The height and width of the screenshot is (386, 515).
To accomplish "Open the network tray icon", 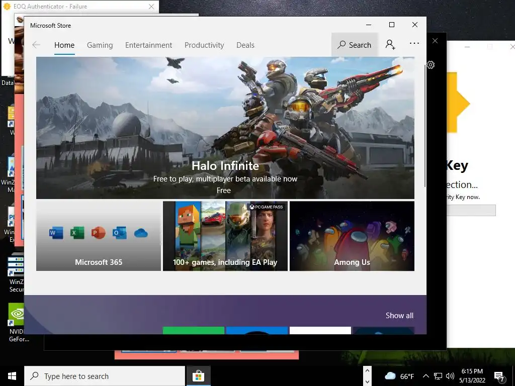I will pos(438,376).
